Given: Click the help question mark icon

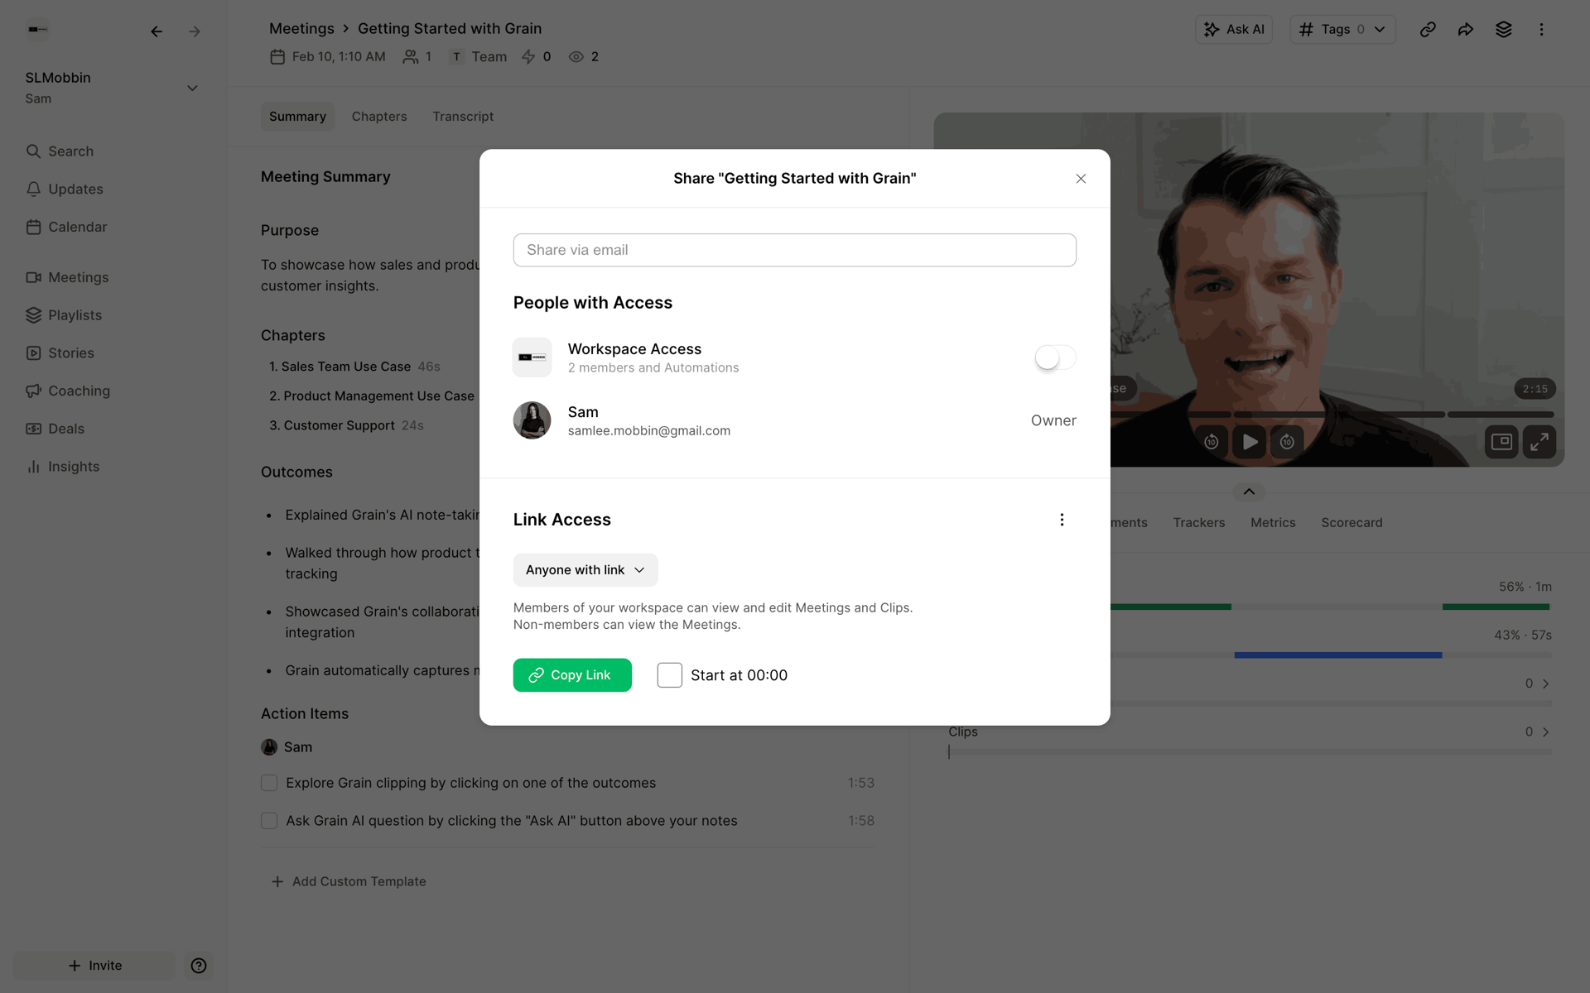Looking at the screenshot, I should 199,966.
